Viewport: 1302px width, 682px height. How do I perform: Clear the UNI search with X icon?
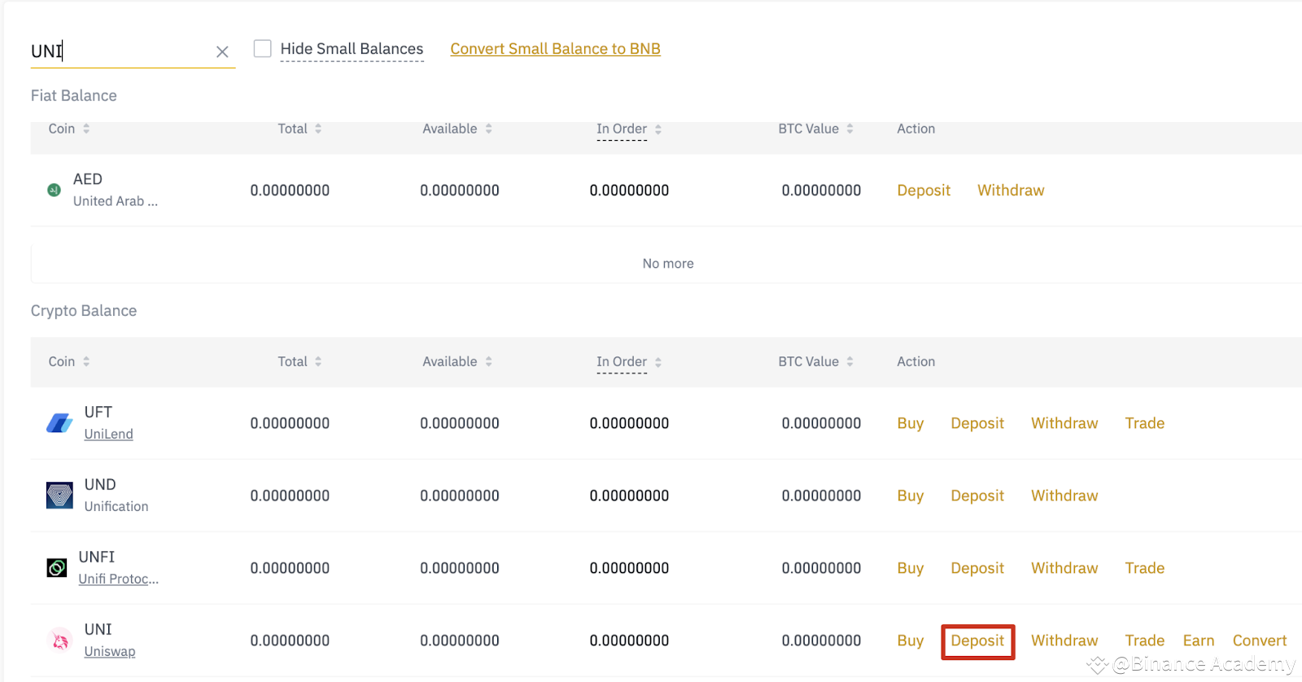click(222, 52)
